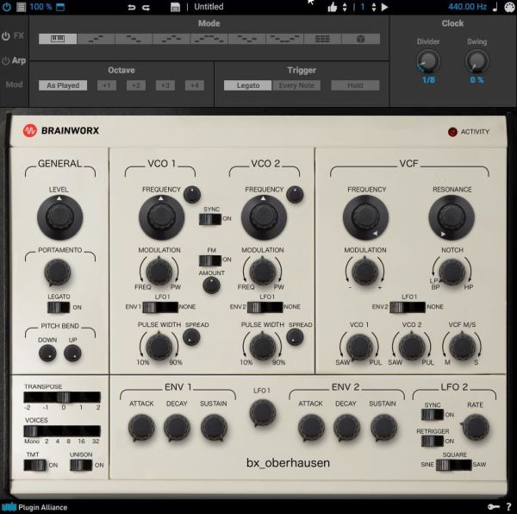Click the Arp power icon

pyautogui.click(x=6, y=60)
